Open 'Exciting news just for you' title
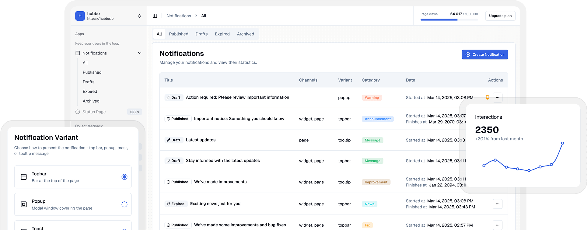The image size is (587, 230). (215, 204)
